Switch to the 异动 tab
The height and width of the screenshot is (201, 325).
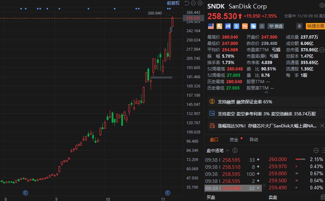click(254, 140)
